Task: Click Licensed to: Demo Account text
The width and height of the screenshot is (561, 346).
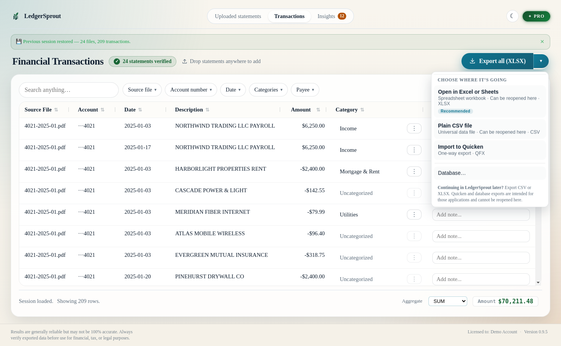Action: click(492, 332)
